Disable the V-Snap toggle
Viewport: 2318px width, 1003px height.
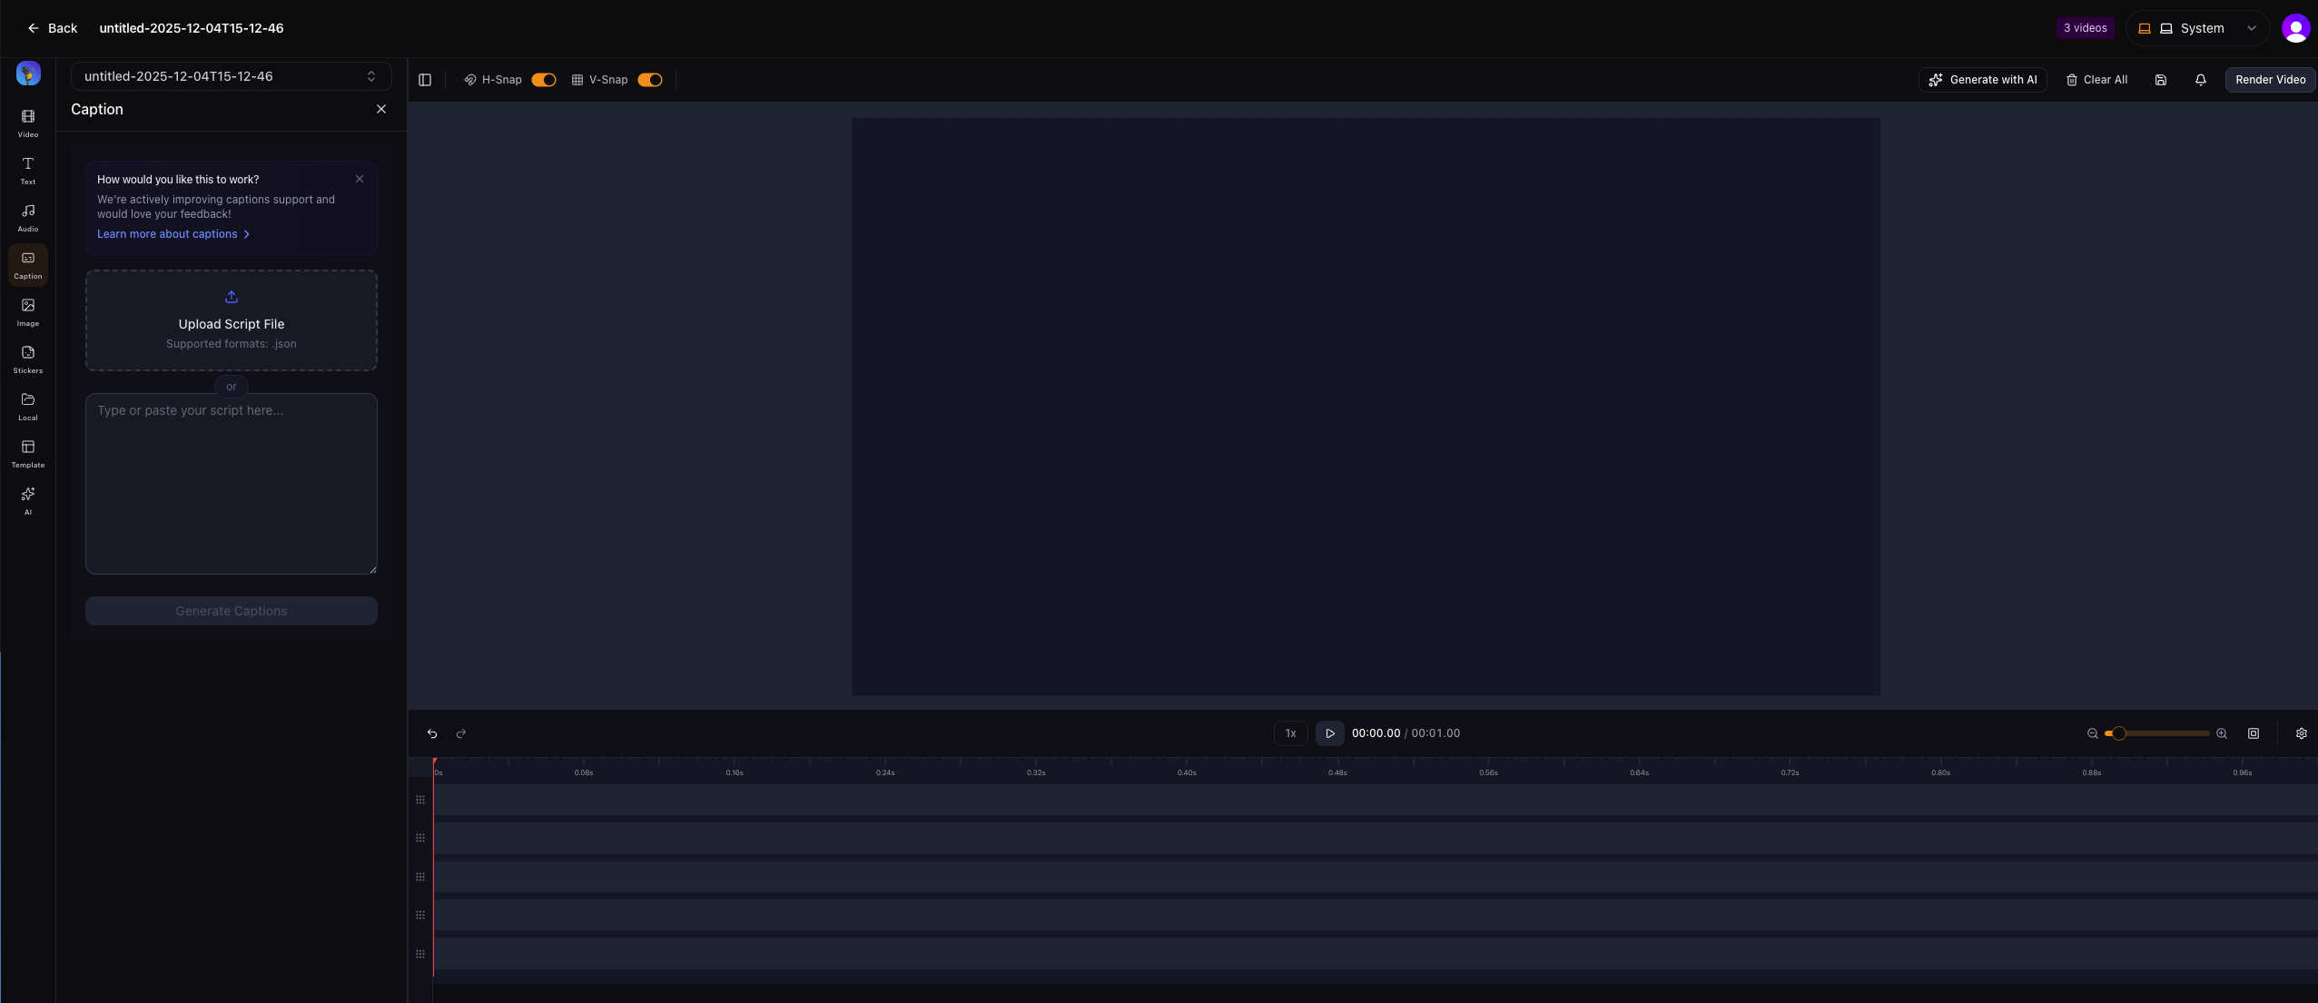pyautogui.click(x=650, y=80)
